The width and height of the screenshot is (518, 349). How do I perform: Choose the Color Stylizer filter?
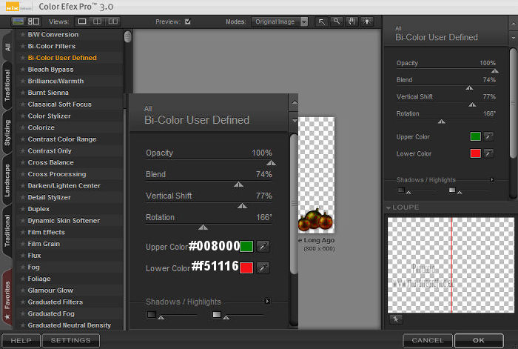tap(50, 116)
